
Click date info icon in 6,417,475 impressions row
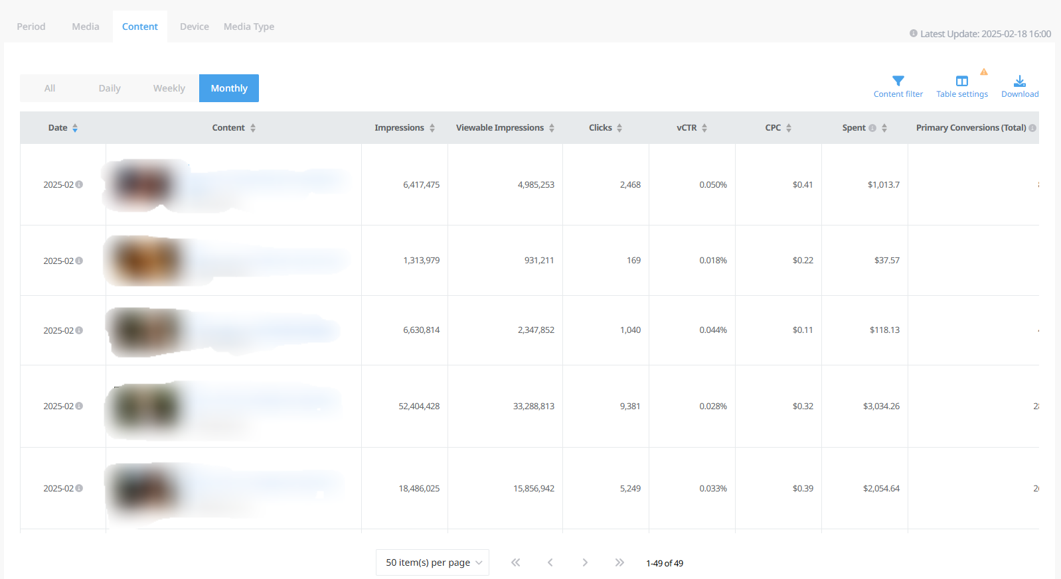coord(79,184)
